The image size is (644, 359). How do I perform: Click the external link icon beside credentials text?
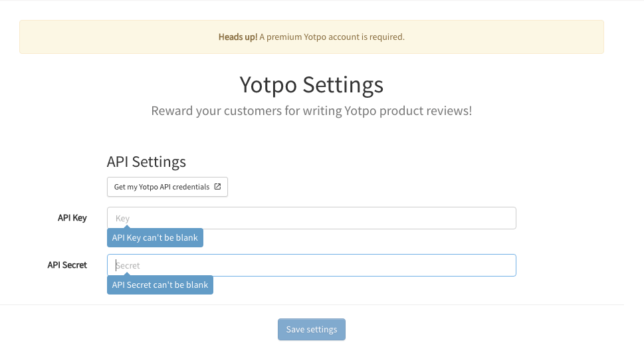(217, 187)
